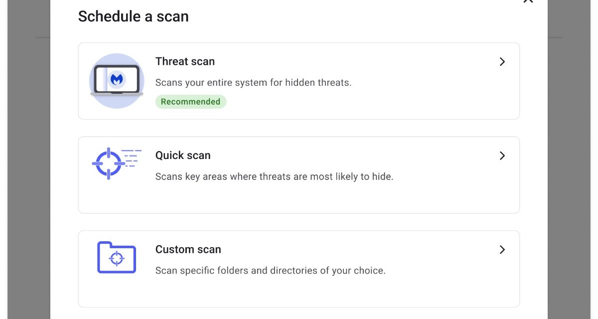Click the Threat scan description text
Screen dimensions: 598x319
254,82
